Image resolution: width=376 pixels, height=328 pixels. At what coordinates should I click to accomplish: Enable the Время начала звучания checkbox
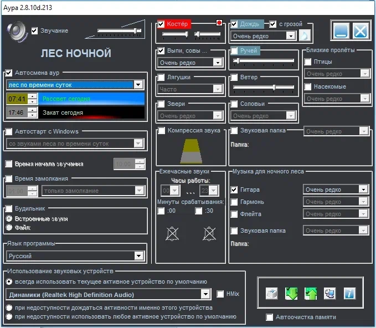pos(9,164)
